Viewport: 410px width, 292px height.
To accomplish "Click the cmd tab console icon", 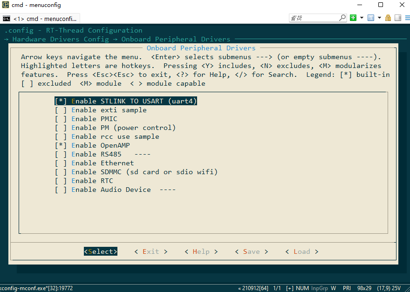I will tap(7, 19).
